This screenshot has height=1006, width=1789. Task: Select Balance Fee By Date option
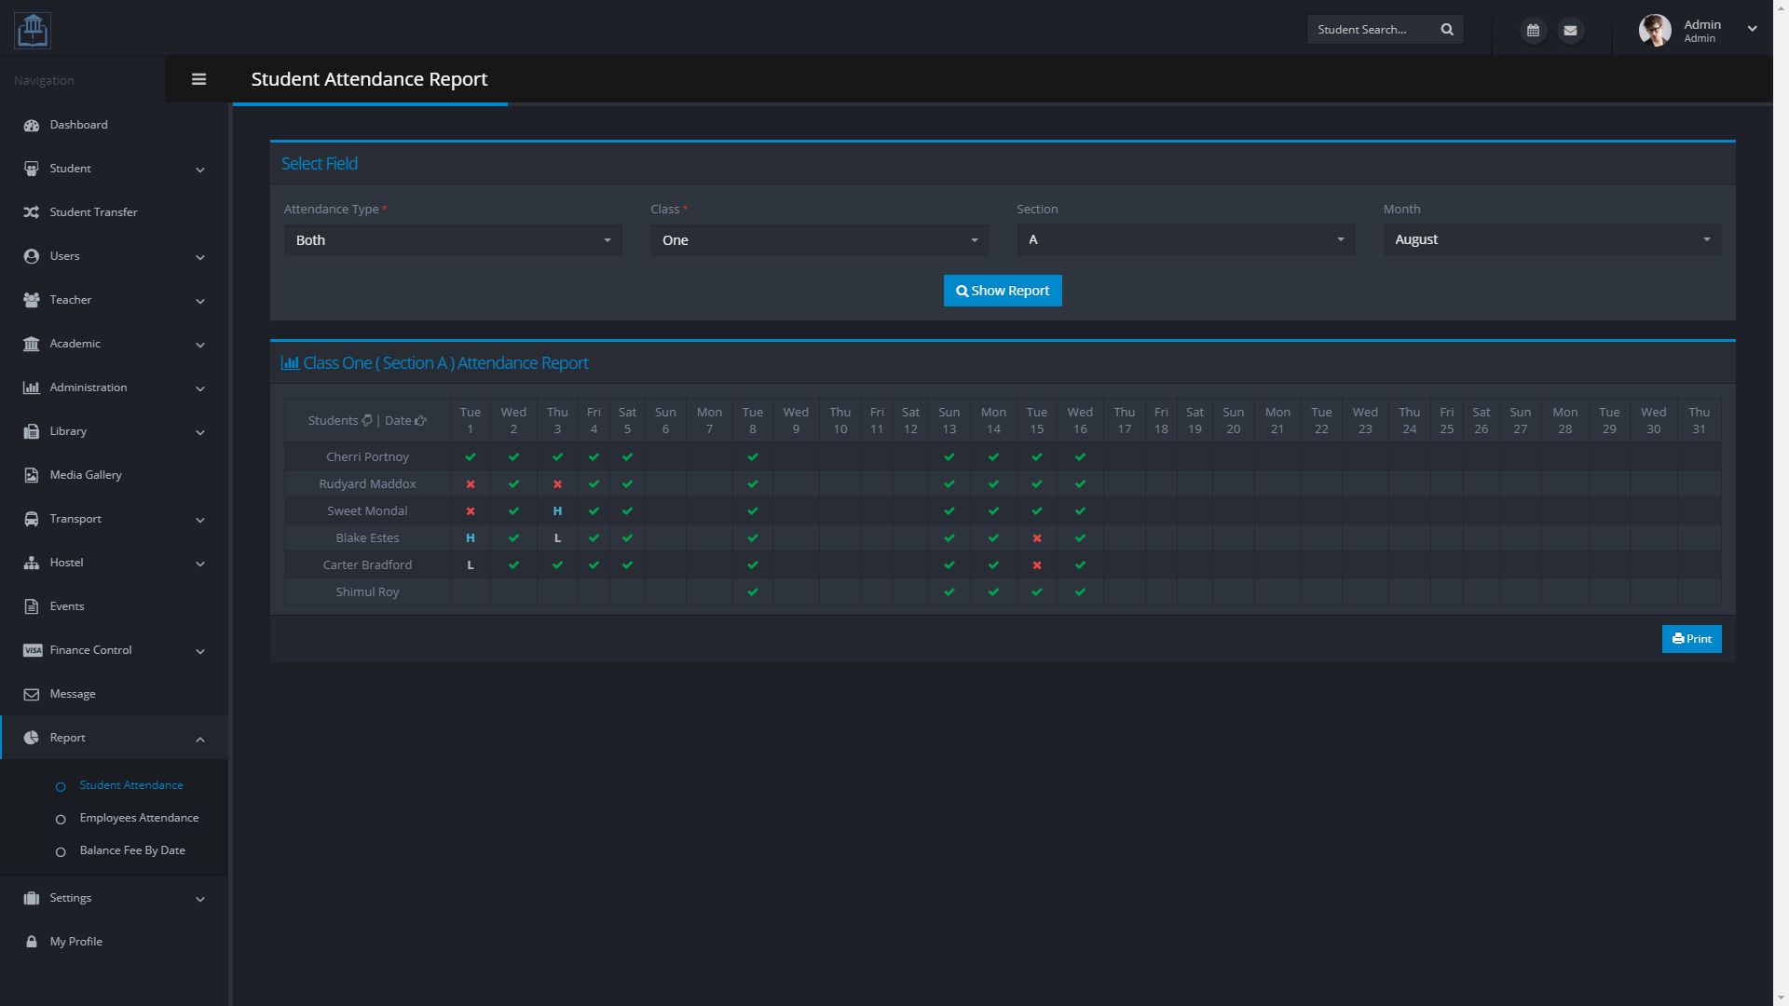132,850
